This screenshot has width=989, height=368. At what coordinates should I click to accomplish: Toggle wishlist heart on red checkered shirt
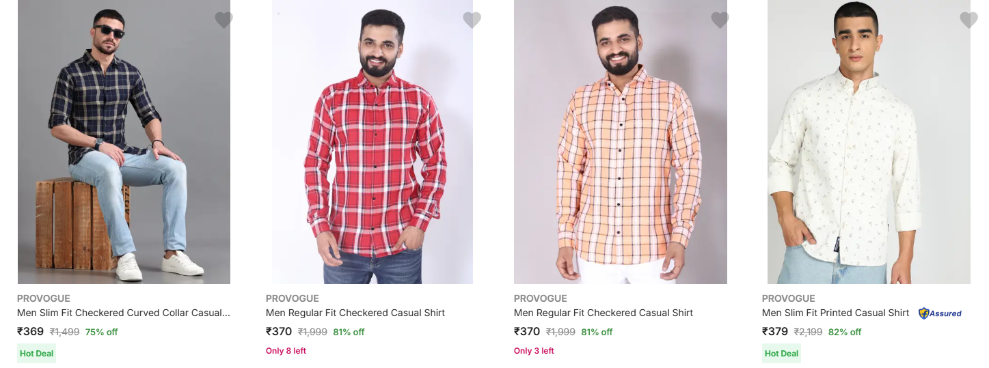point(472,20)
